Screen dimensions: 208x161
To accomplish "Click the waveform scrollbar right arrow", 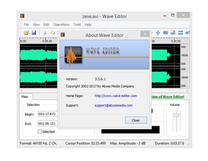I will [187, 91].
